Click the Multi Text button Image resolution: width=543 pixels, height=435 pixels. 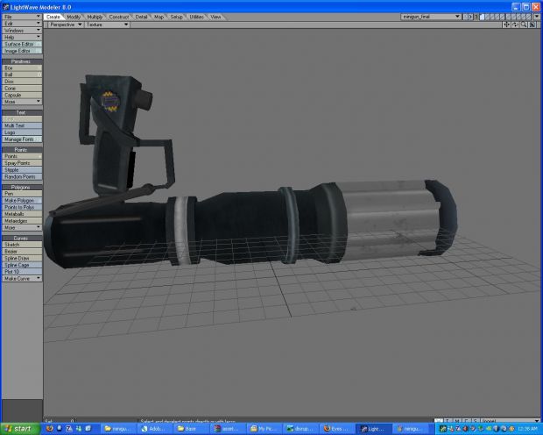click(22, 125)
